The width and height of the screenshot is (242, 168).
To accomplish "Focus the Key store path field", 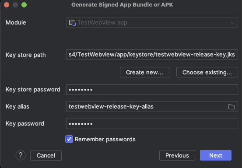I will [152, 55].
